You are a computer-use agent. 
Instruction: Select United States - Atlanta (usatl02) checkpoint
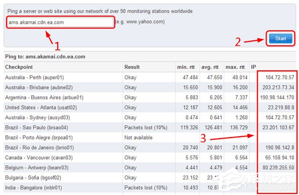tap(41, 108)
